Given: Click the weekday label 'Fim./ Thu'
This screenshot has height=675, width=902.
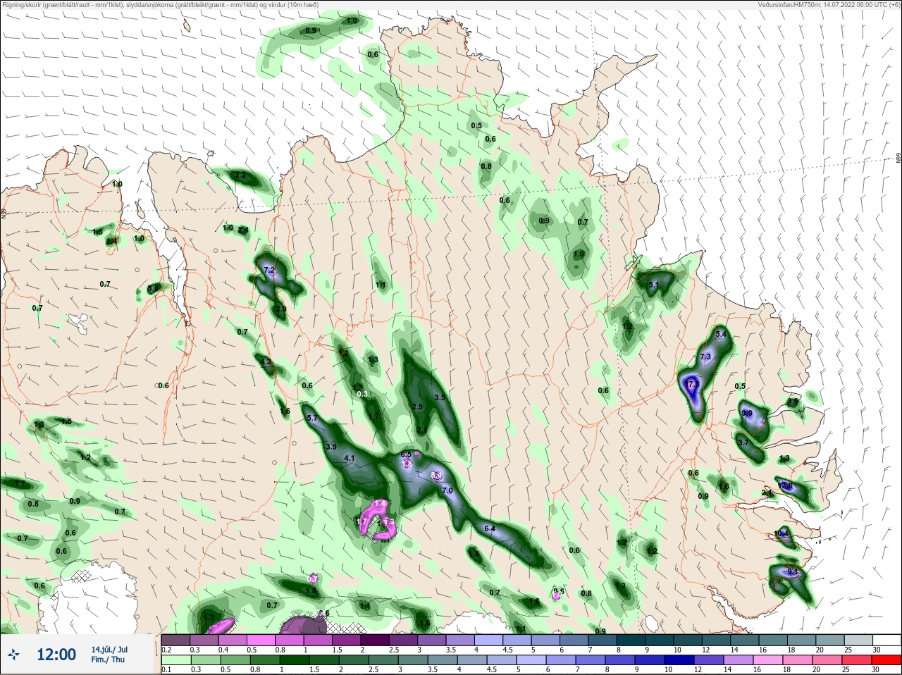Looking at the screenshot, I should tap(108, 659).
